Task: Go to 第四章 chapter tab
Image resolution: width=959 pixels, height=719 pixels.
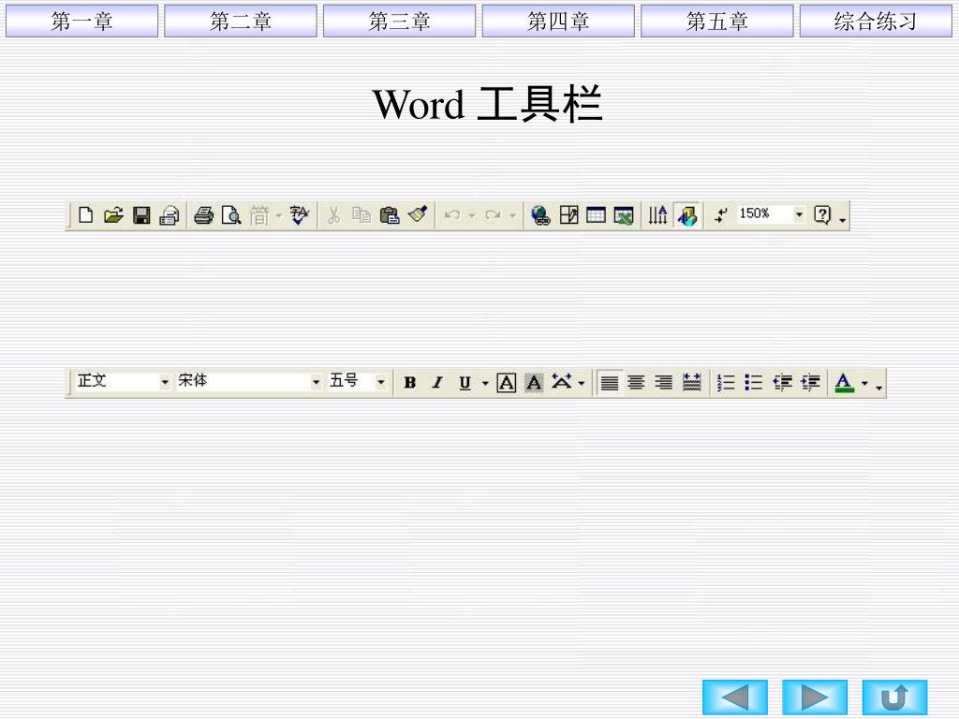Action: tap(558, 21)
